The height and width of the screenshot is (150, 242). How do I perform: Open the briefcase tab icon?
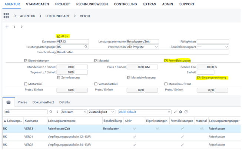[x=9, y=102]
